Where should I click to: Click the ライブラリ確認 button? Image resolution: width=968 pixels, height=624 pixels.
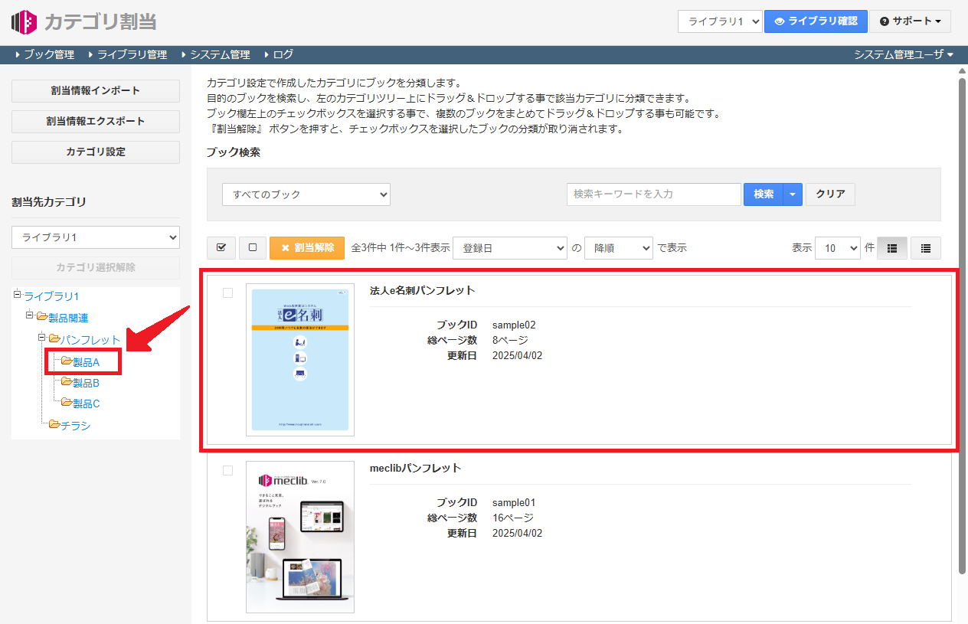(x=816, y=21)
